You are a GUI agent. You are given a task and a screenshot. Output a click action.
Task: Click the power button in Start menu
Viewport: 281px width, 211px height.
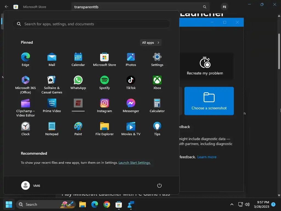coord(159,185)
